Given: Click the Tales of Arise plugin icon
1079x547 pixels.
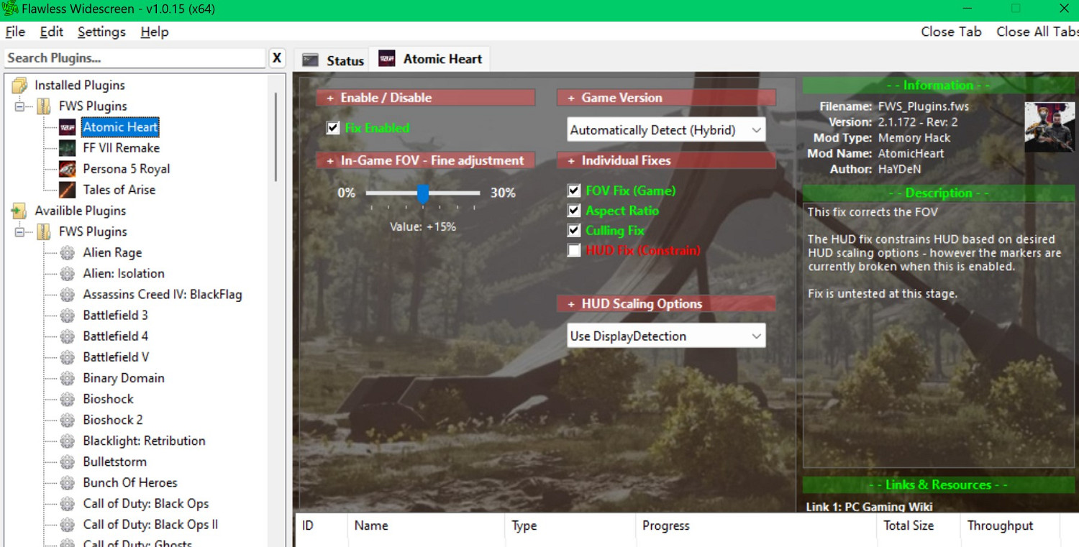Looking at the screenshot, I should click(68, 190).
